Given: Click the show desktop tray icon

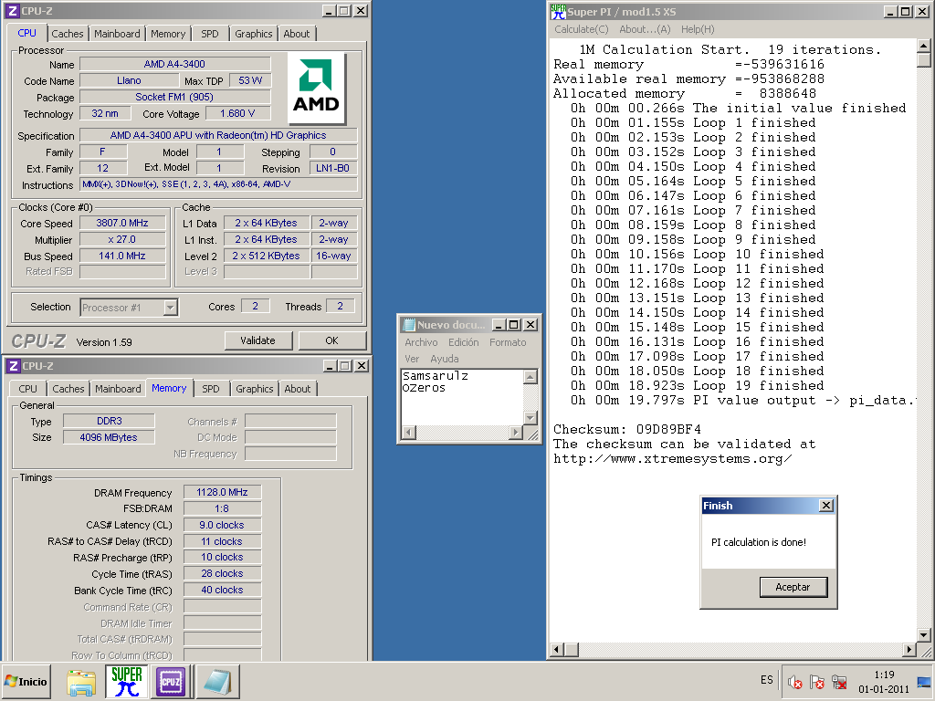Looking at the screenshot, I should pos(925,681).
